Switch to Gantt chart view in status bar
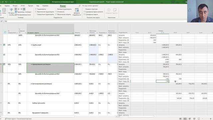Screen dimensions: 213x120 [x=180, y=119]
